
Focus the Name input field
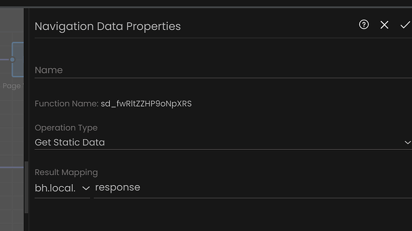coord(223,70)
